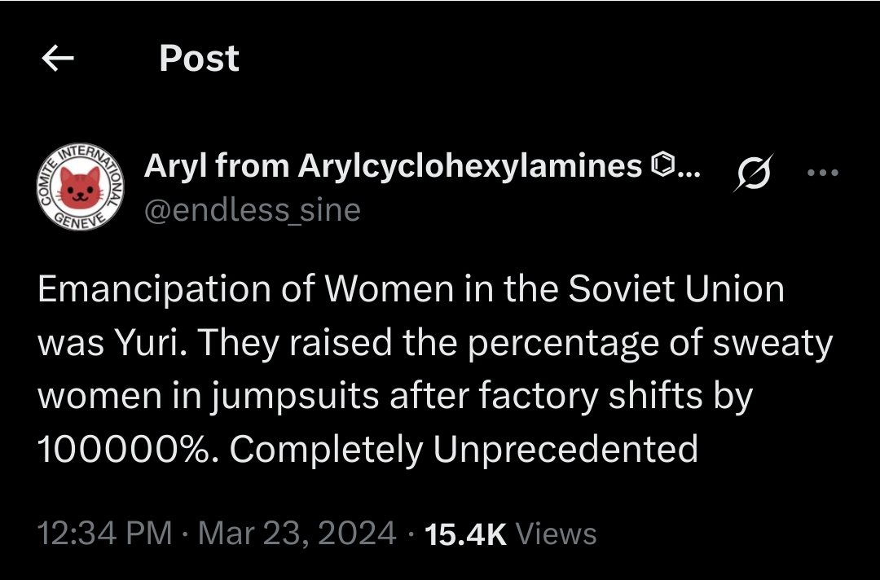The image size is (880, 580).
Task: Open the 15.4K view count
Action: [466, 534]
